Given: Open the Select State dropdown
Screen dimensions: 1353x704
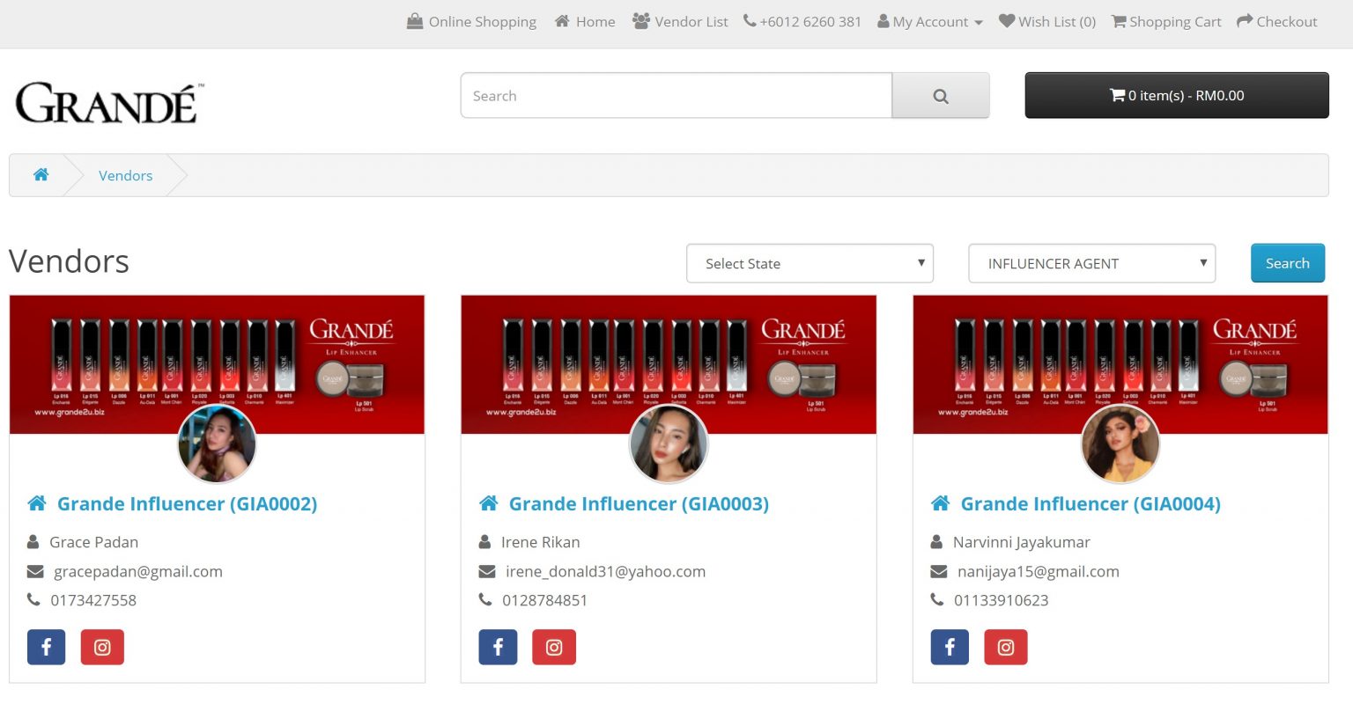Looking at the screenshot, I should pyautogui.click(x=810, y=263).
